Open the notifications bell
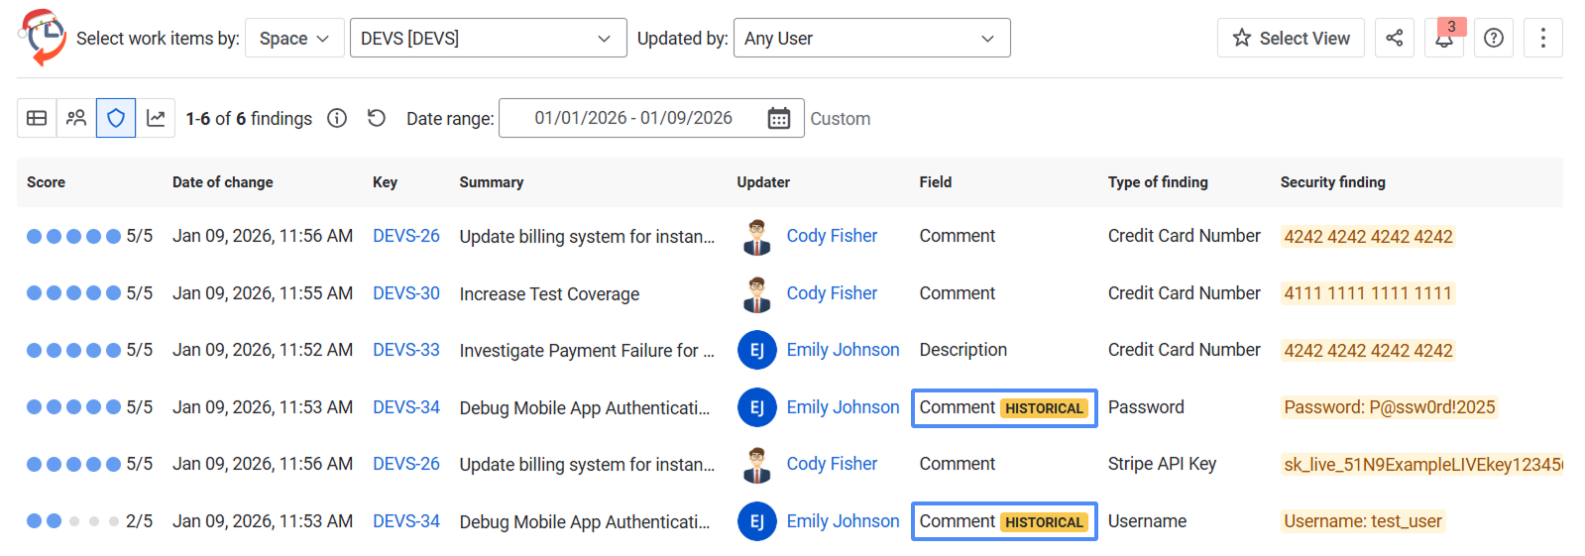1585x556 pixels. [1444, 39]
